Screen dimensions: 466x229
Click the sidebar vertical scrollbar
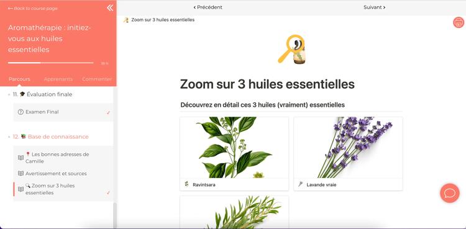[115, 215]
